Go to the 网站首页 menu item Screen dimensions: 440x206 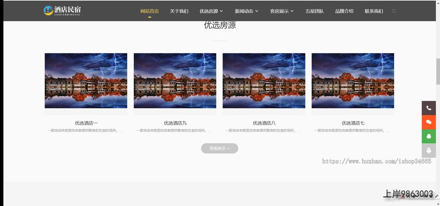coord(150,11)
